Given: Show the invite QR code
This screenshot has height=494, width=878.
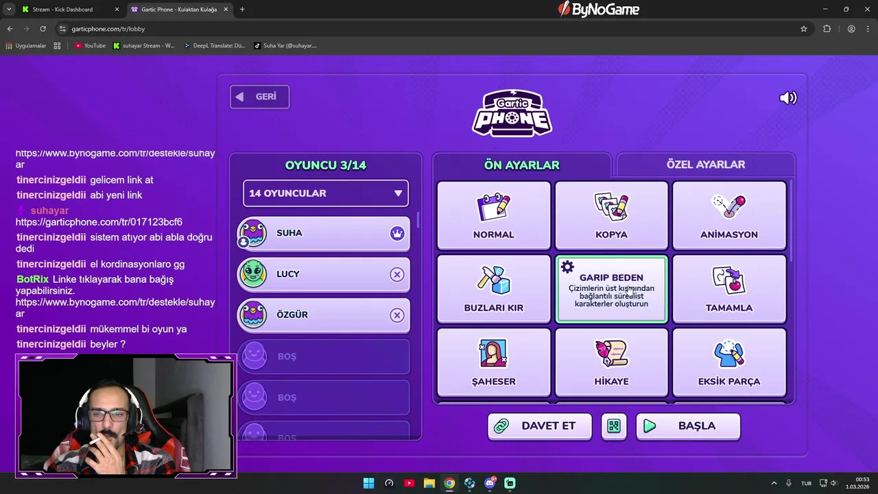Looking at the screenshot, I should [x=614, y=426].
